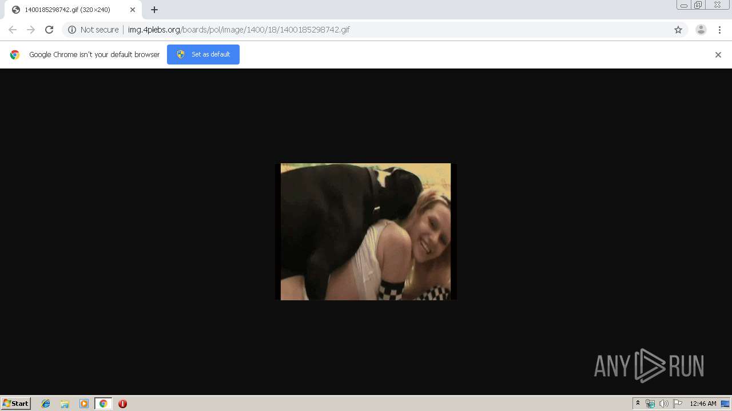Open Windows Explorer folder in taskbar

pos(65,404)
